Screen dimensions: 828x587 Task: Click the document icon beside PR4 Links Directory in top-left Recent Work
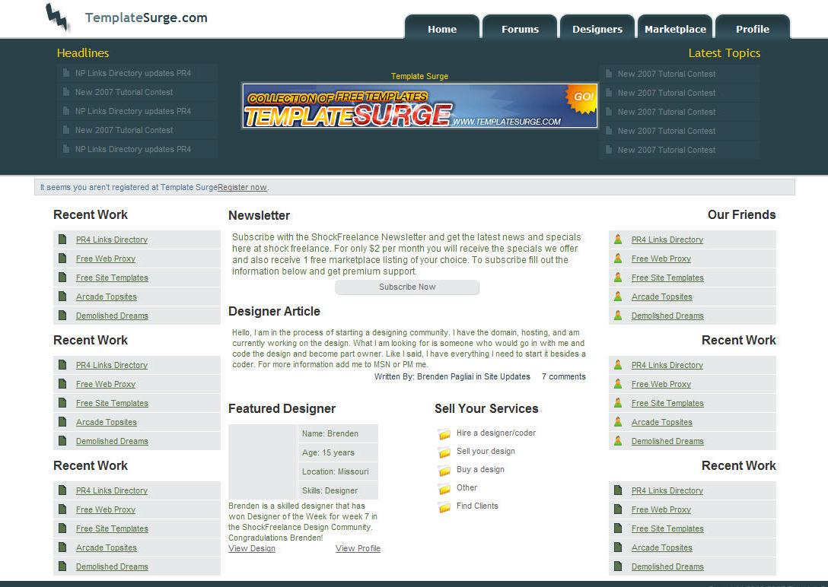point(62,240)
